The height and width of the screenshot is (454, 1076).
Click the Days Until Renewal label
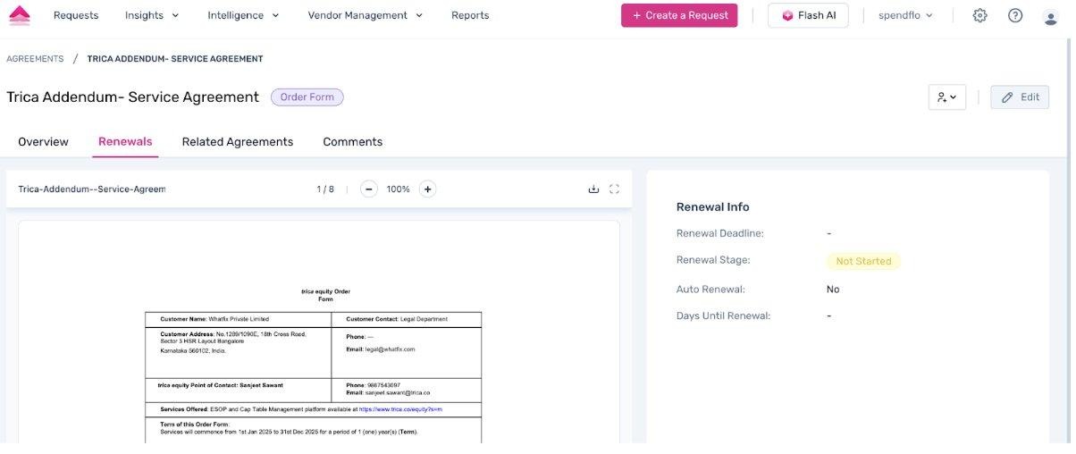point(723,315)
